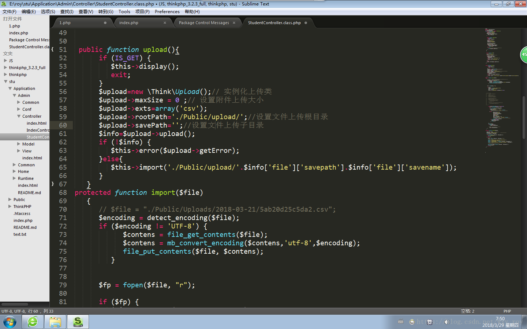Open index.html under Controller folder
The width and height of the screenshot is (527, 329).
click(x=37, y=123)
